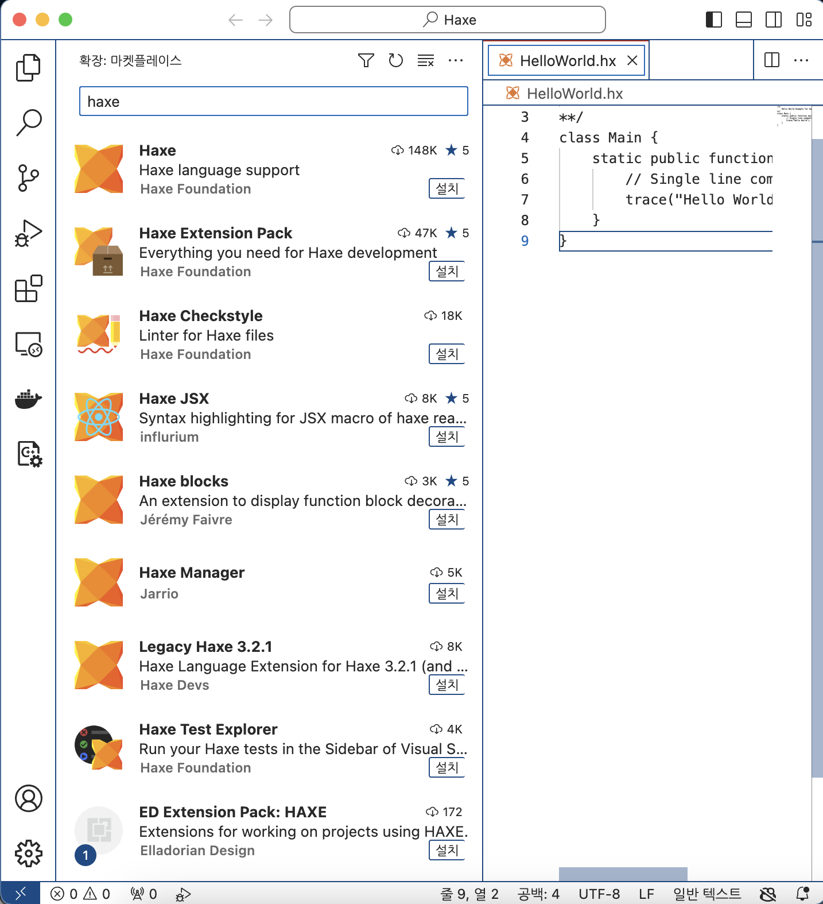This screenshot has height=904, width=823.
Task: Toggle the secondary sidebar visibility
Action: [774, 20]
